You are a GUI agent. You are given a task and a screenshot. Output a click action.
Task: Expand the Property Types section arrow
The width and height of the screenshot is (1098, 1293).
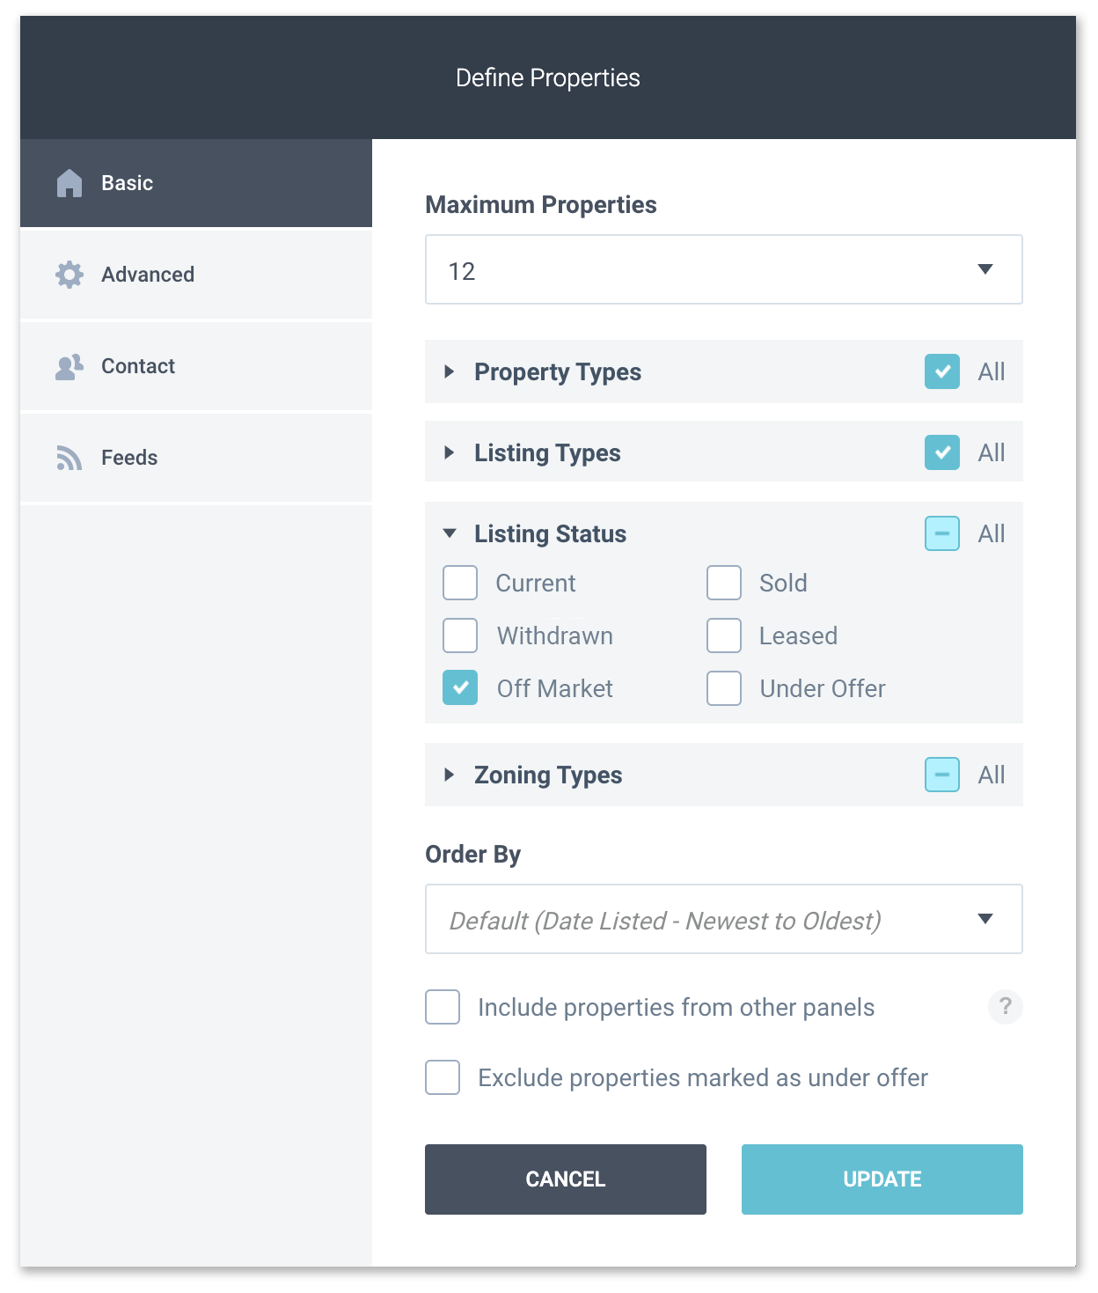(x=450, y=371)
